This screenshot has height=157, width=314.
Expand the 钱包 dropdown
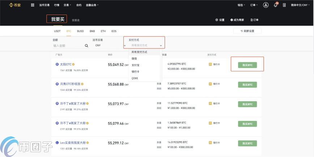point(241,5)
